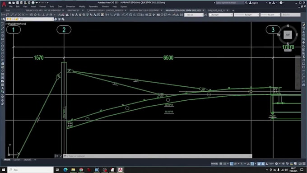
Task: Click the Clean Screen icon in status bar
Action: click(300, 164)
